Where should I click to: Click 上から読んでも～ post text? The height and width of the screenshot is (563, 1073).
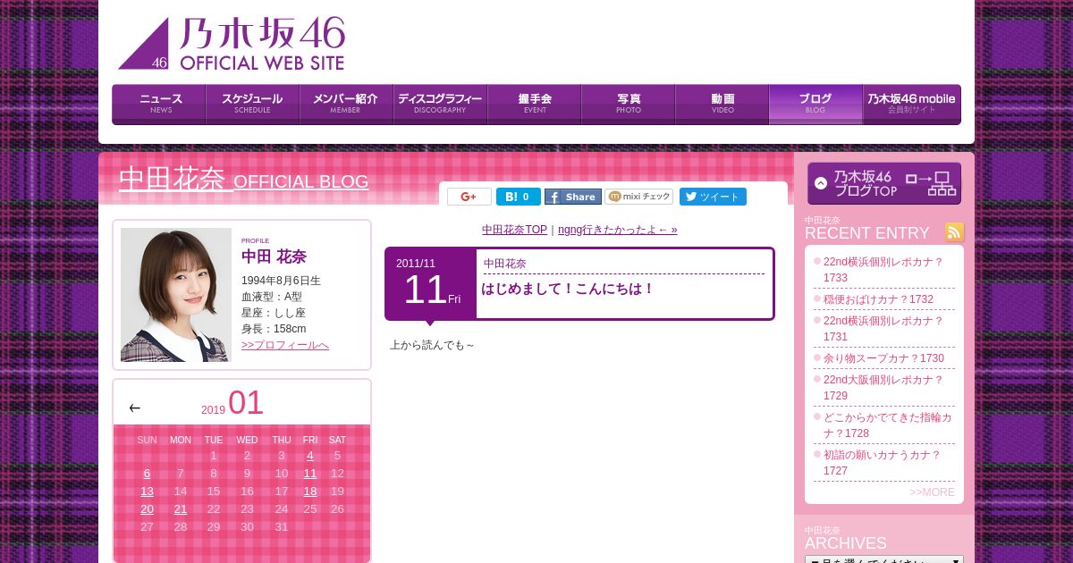(432, 345)
